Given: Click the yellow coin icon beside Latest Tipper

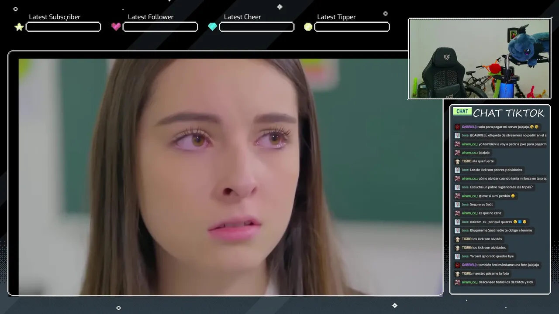Looking at the screenshot, I should 308,27.
